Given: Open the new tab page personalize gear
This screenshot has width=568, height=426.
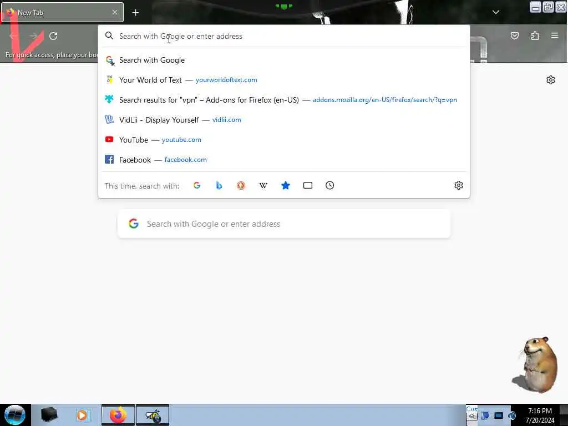Looking at the screenshot, I should [x=551, y=80].
